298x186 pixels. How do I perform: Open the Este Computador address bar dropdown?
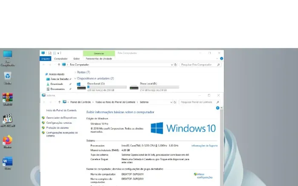click(172, 65)
